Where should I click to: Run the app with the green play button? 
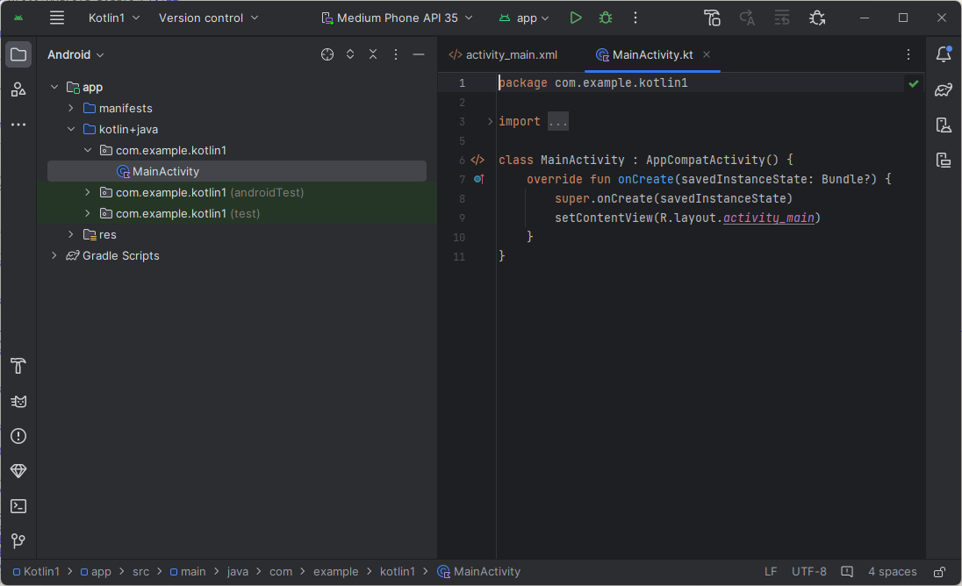click(x=575, y=18)
